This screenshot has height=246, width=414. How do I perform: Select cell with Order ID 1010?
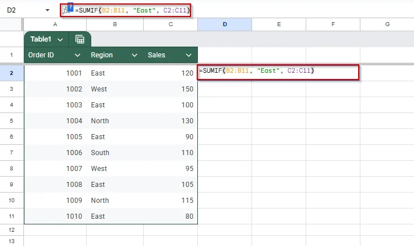(x=55, y=216)
